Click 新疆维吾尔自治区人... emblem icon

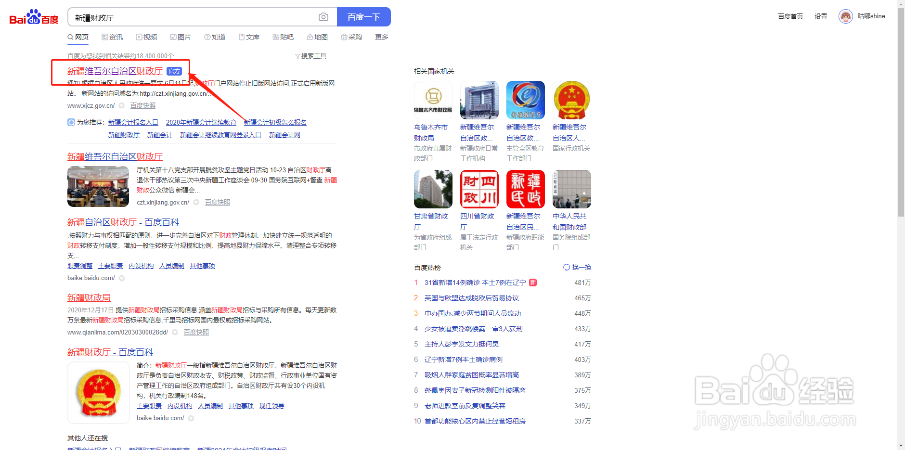pyautogui.click(x=572, y=100)
